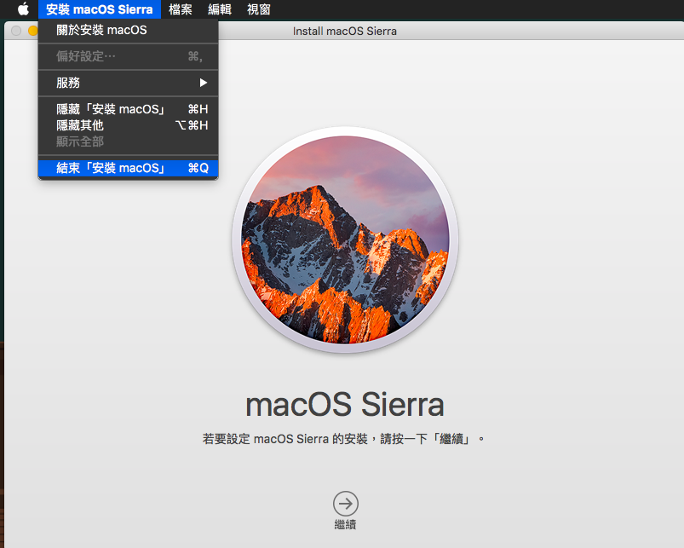Screen dimensions: 684x548
Task: Click the Install macOS Sierra window title
Action: pyautogui.click(x=345, y=31)
